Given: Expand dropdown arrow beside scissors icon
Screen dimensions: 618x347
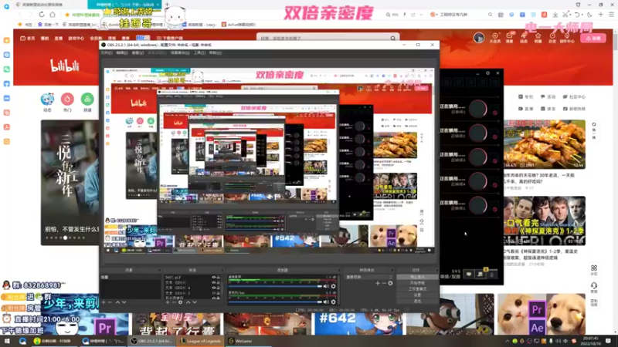Looking at the screenshot, I should point(570,15).
